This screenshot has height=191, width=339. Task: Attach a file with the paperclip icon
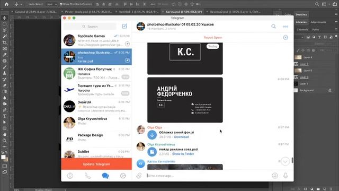coord(139,176)
